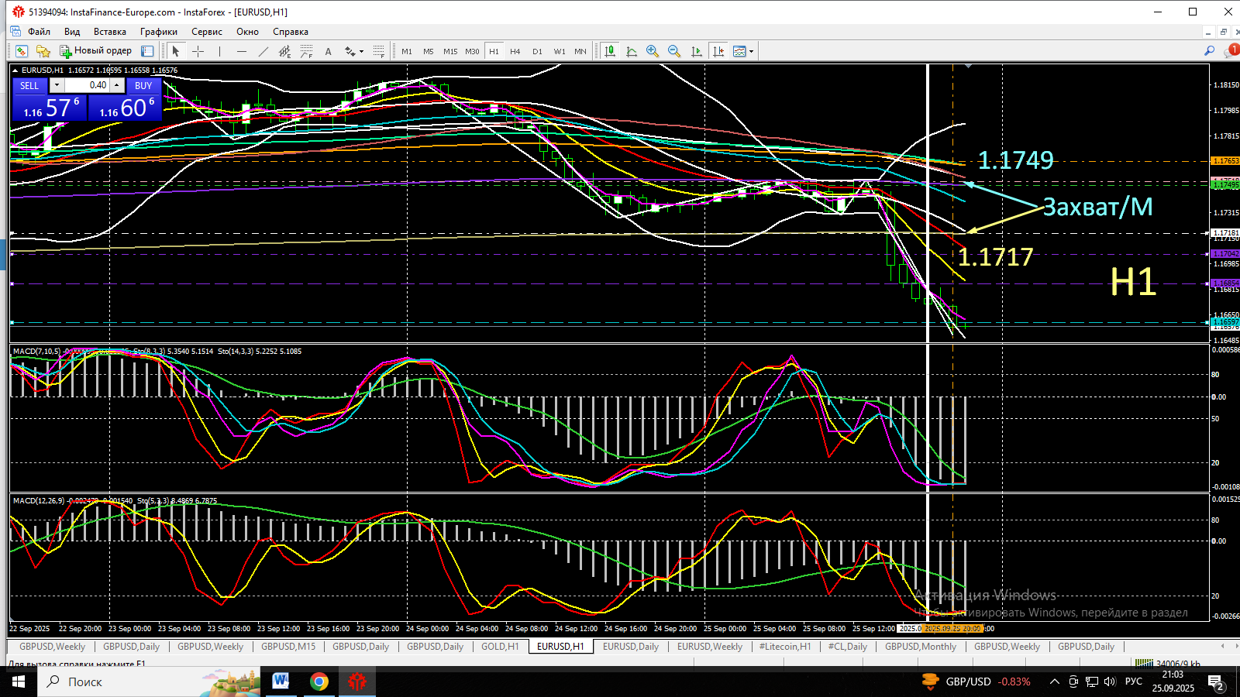Collapse the one-click trading panel triangle
The width and height of the screenshot is (1240, 697).
pyautogui.click(x=15, y=70)
